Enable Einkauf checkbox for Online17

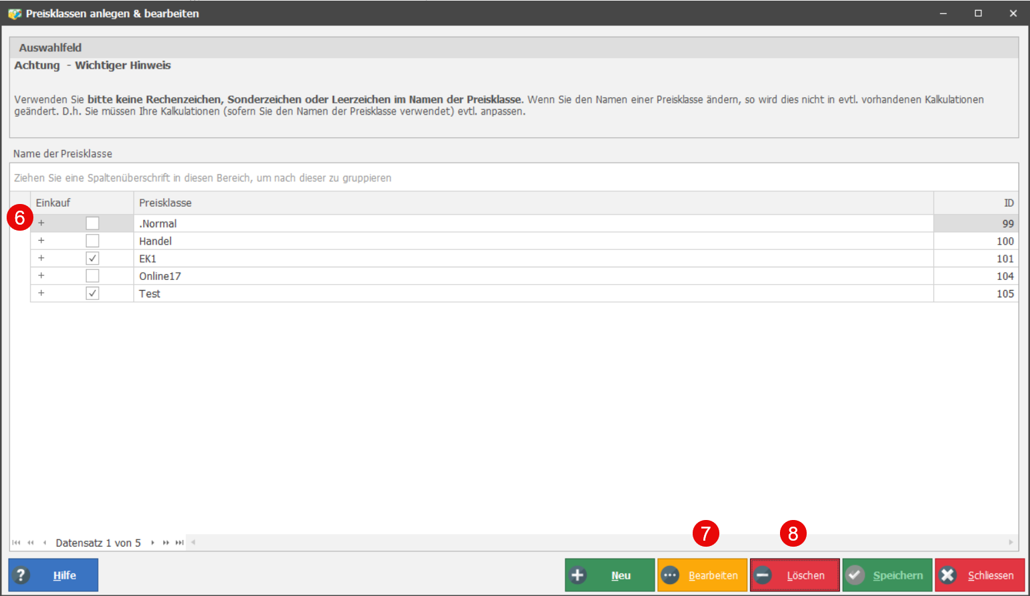point(93,276)
